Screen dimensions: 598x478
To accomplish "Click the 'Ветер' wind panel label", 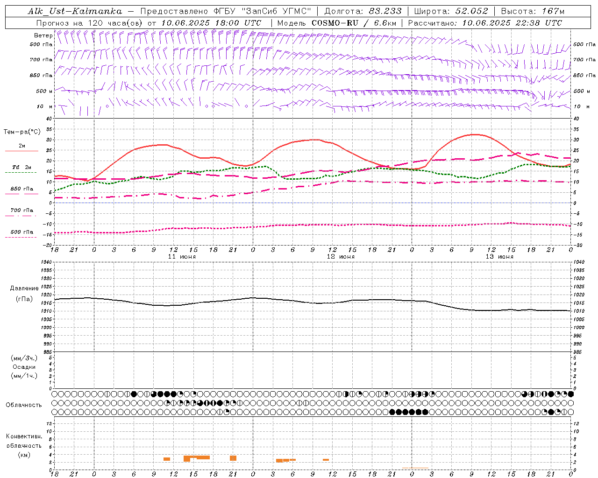I will [x=43, y=35].
